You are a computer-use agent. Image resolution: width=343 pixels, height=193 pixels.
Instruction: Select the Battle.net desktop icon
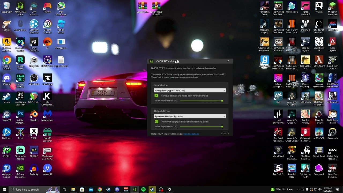pos(7,134)
